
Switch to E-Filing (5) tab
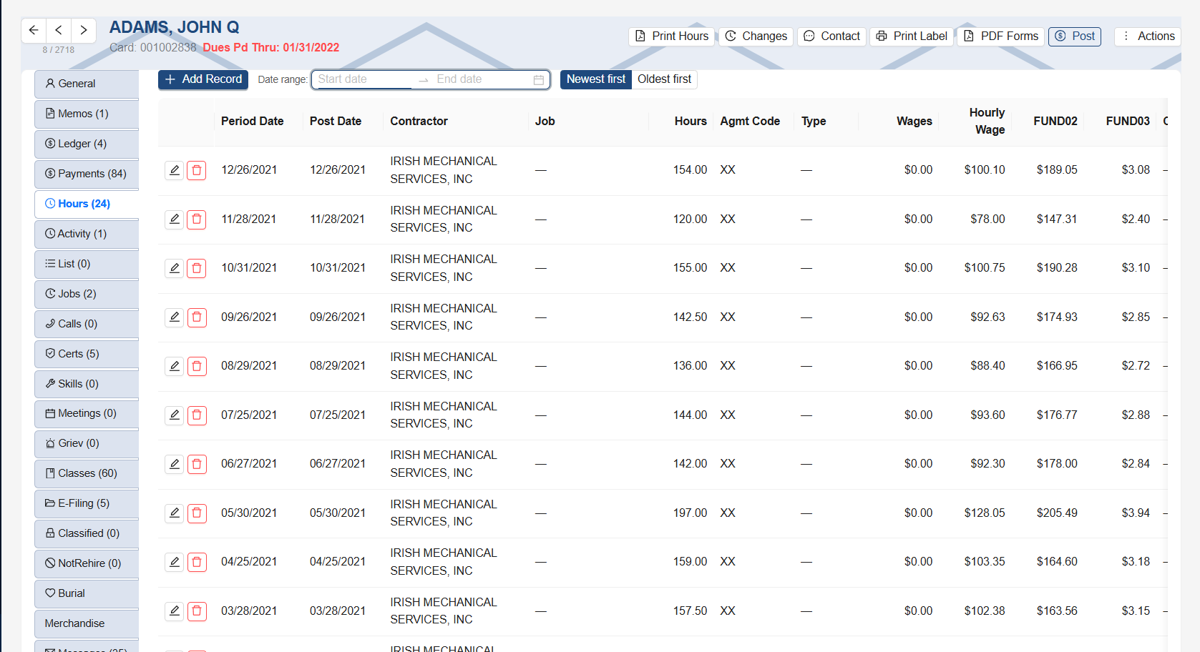coord(87,503)
